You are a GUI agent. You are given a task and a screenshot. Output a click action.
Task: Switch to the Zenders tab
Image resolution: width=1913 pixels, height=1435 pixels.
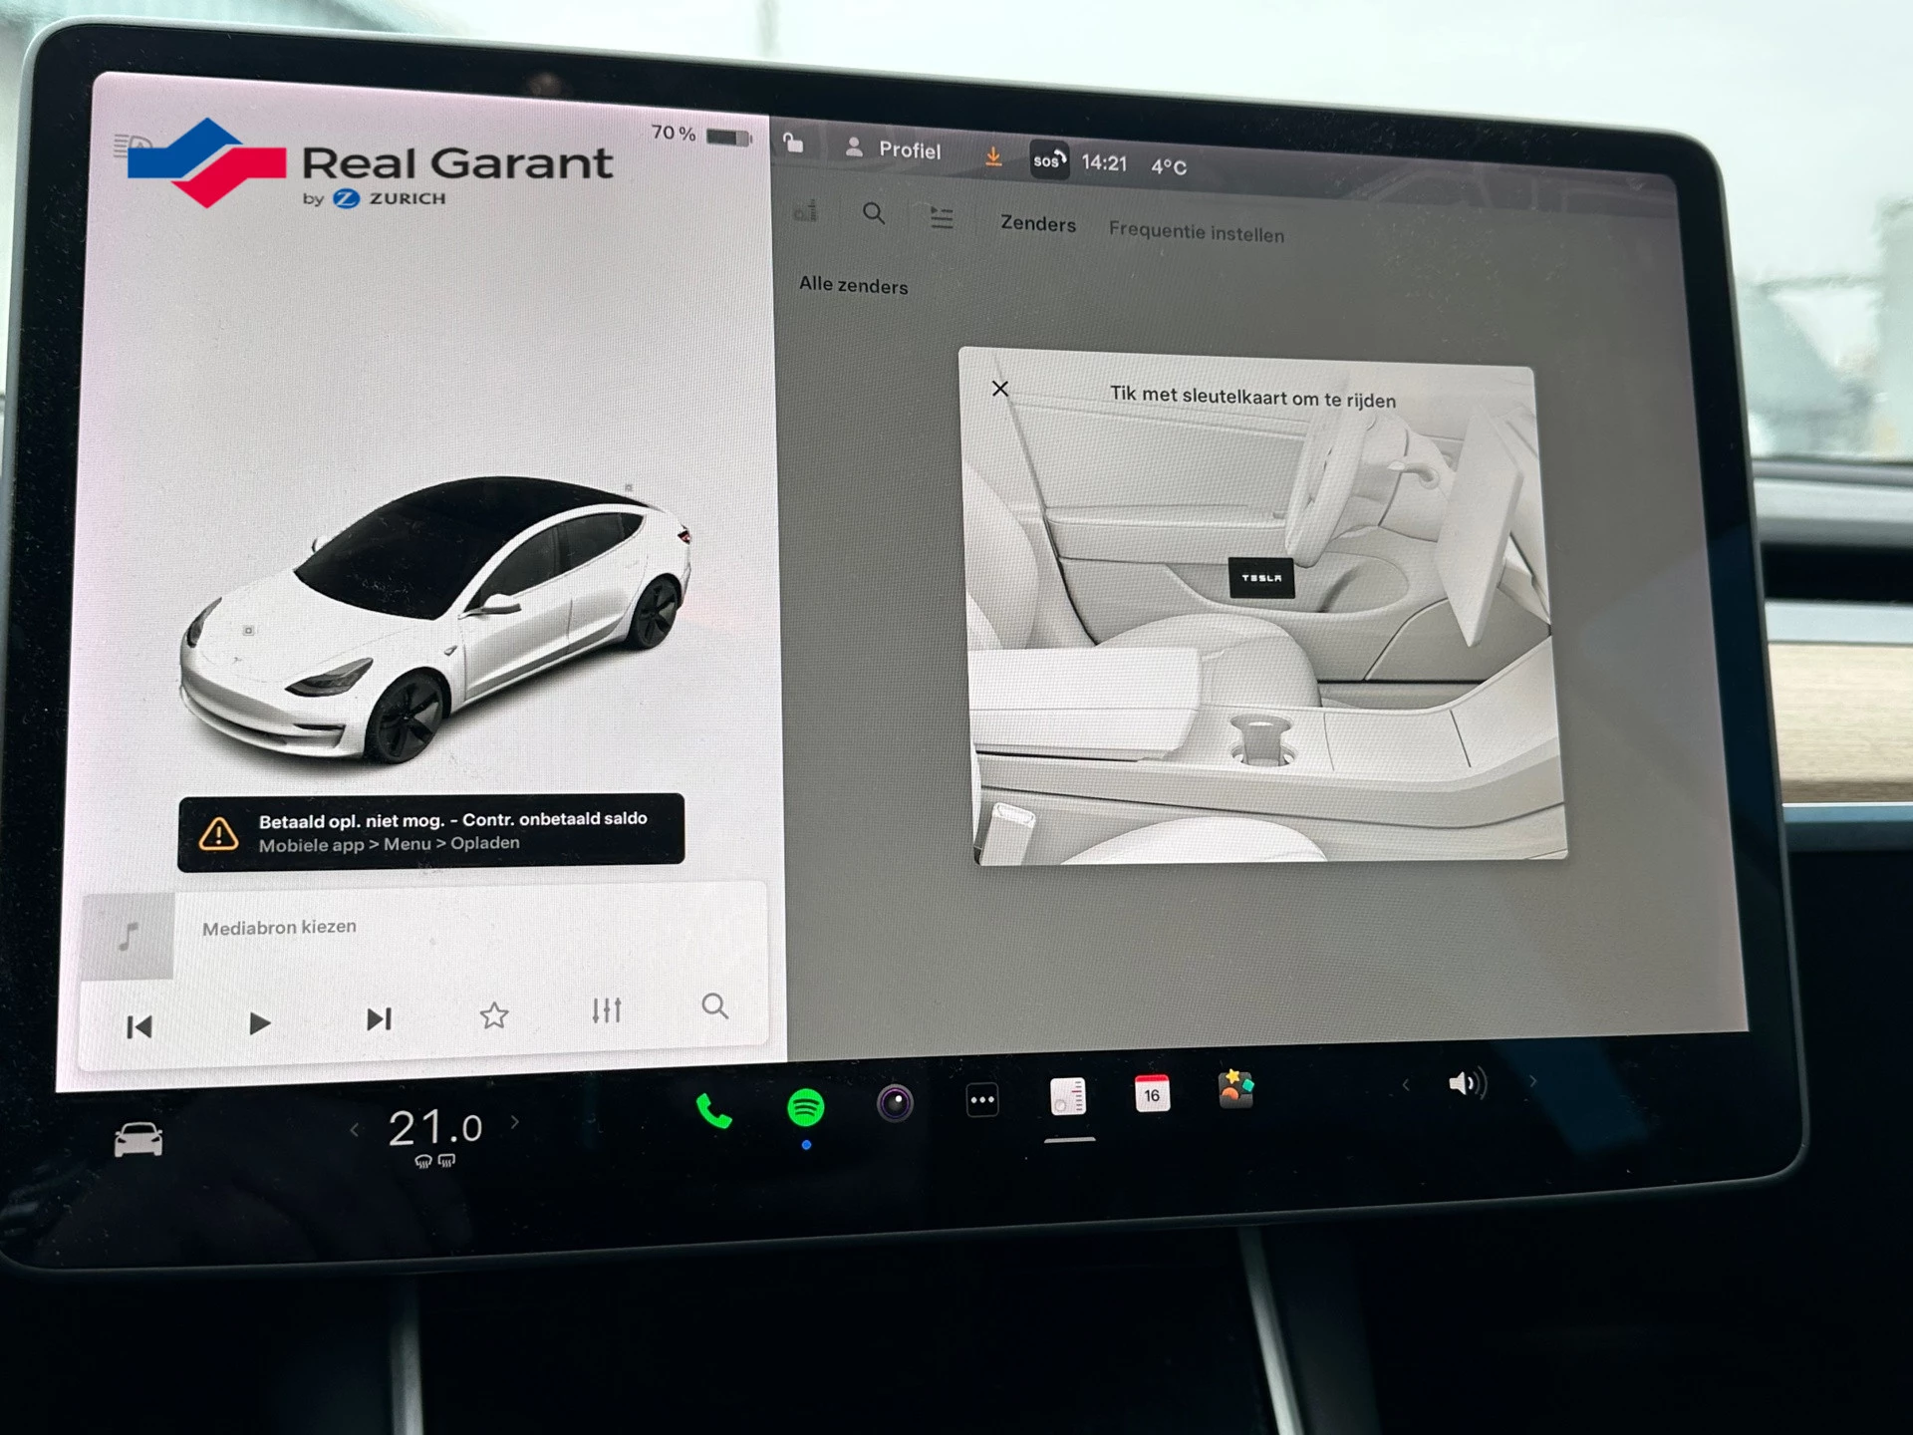tap(1038, 224)
